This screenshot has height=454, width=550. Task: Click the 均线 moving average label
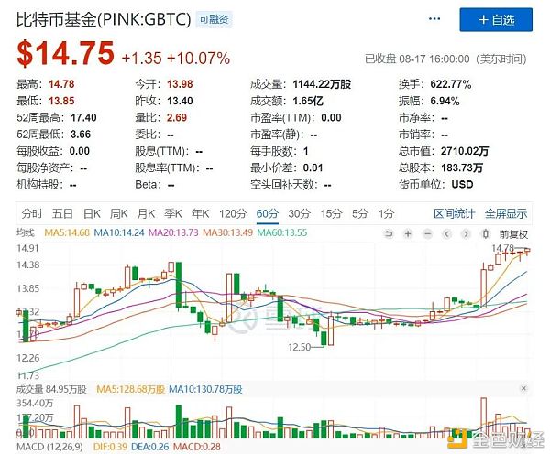pyautogui.click(x=26, y=232)
